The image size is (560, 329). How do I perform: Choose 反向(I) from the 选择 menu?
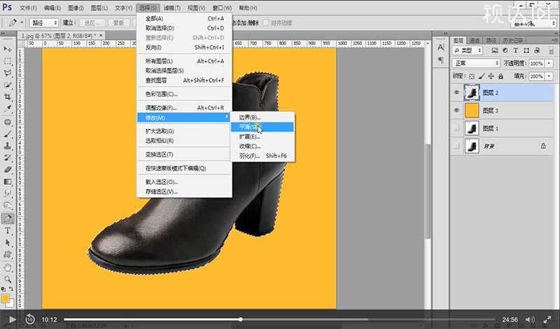click(184, 47)
